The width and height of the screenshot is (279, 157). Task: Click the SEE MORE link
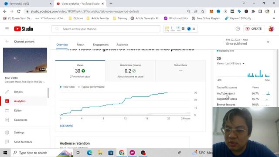[66, 126]
